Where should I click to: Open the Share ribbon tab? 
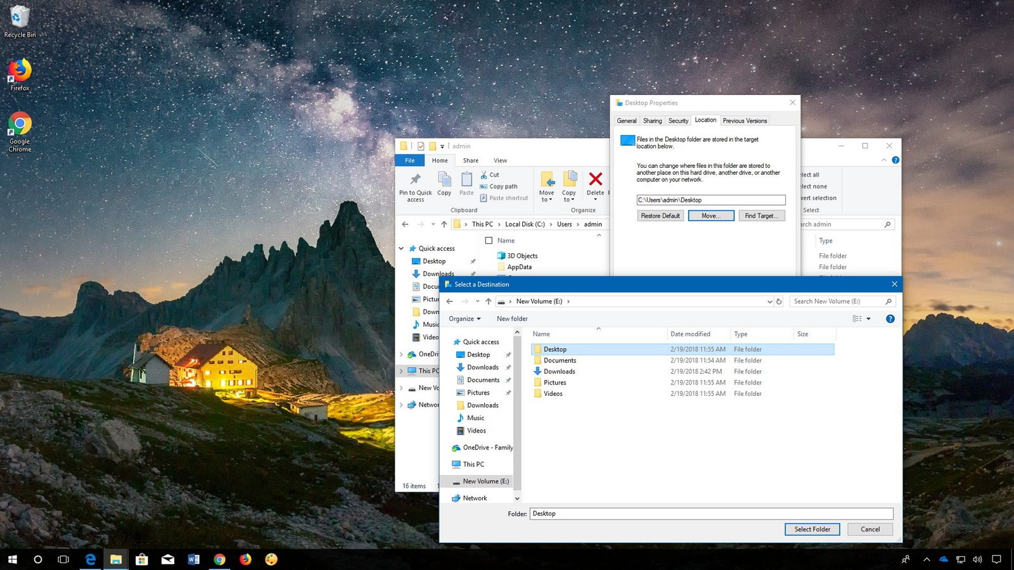click(x=470, y=160)
